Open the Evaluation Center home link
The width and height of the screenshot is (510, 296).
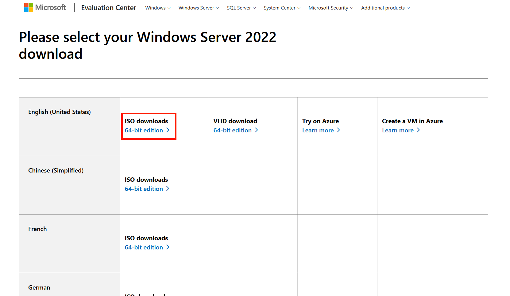(x=109, y=8)
